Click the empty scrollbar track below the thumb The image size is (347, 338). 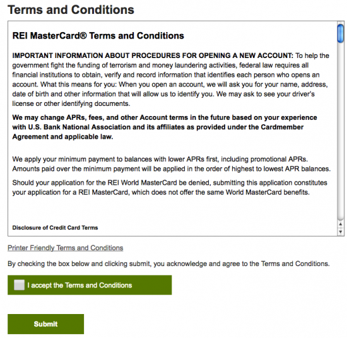click(340, 131)
